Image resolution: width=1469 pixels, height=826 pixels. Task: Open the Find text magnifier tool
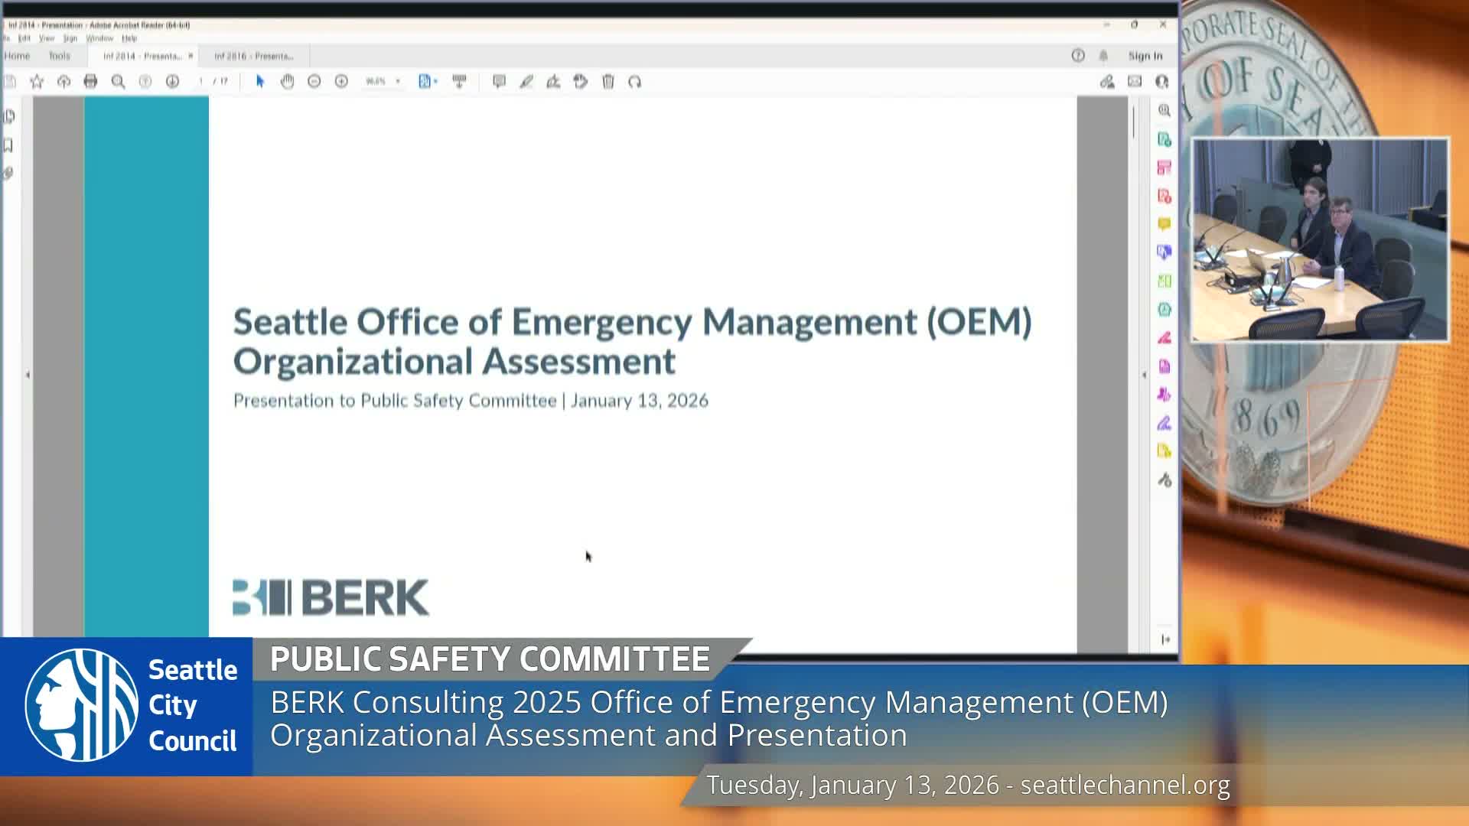tap(118, 81)
